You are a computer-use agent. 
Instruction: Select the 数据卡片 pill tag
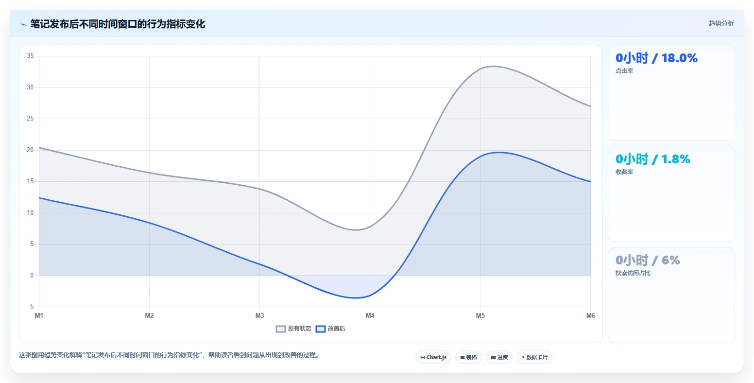534,357
